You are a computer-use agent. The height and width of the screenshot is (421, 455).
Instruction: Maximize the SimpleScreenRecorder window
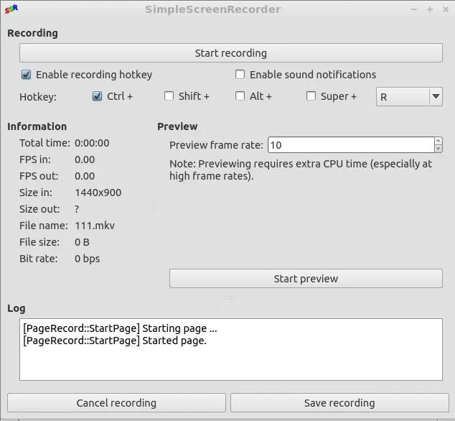(430, 9)
